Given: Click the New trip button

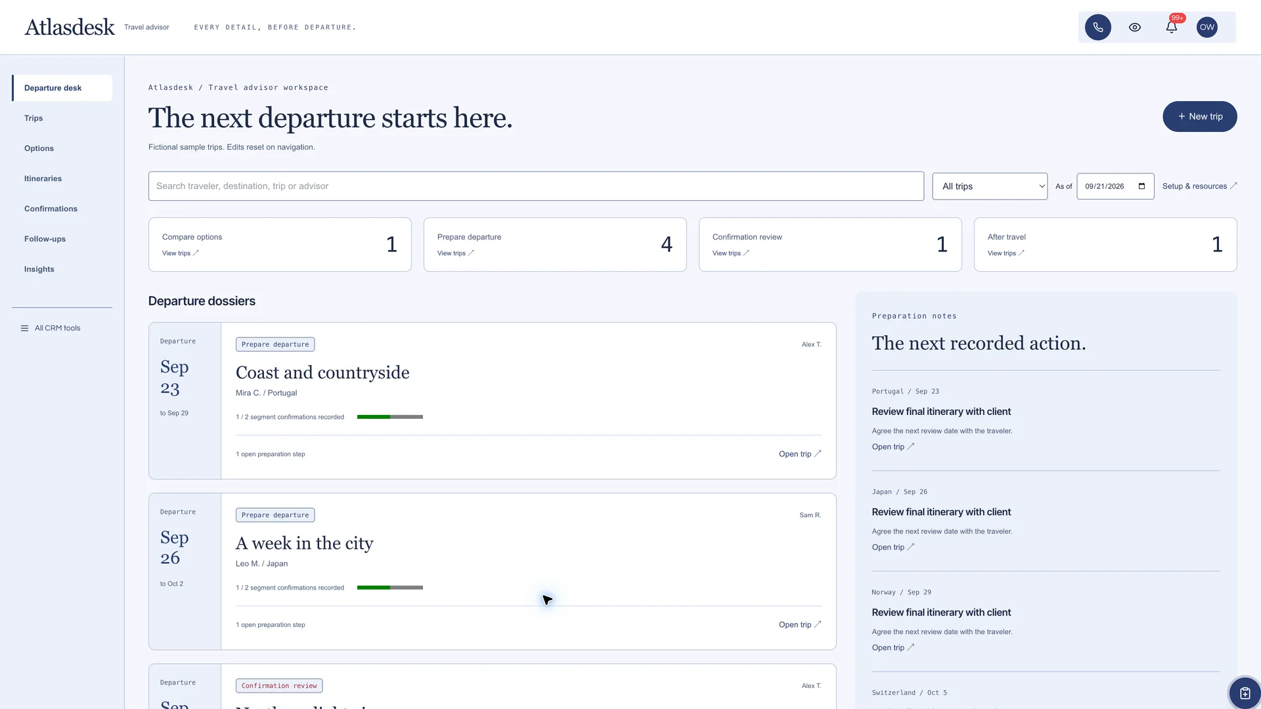Looking at the screenshot, I should tap(1199, 116).
